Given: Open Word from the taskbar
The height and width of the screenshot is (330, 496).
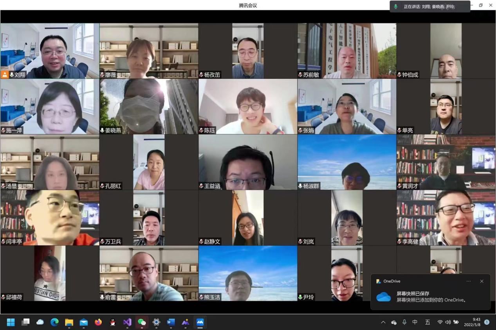Looking at the screenshot, I should 171,322.
